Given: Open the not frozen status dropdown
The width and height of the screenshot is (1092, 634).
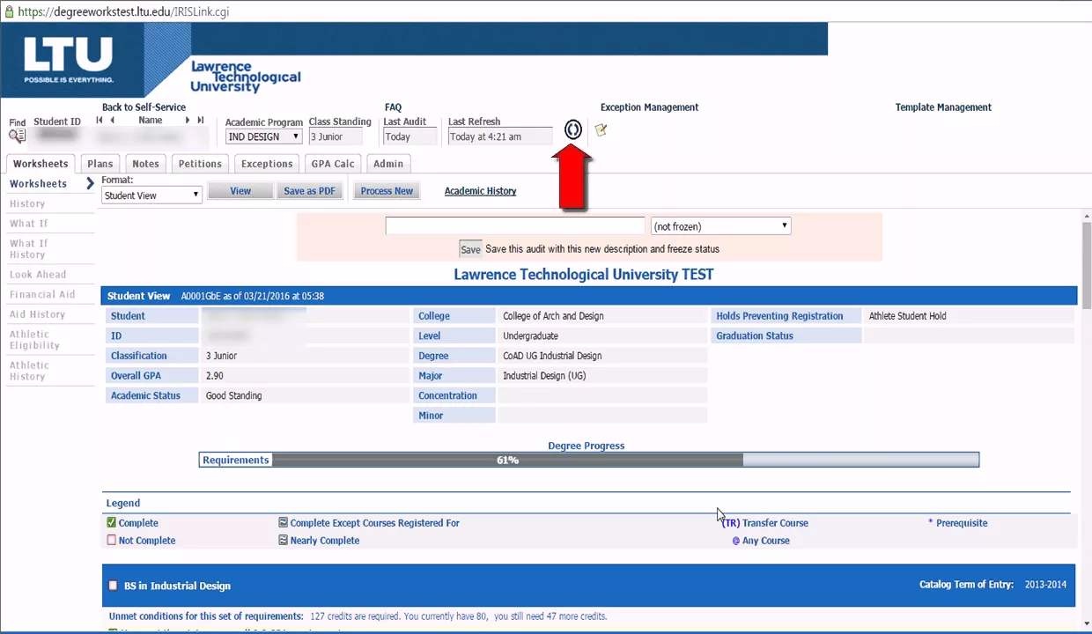Looking at the screenshot, I should (720, 226).
